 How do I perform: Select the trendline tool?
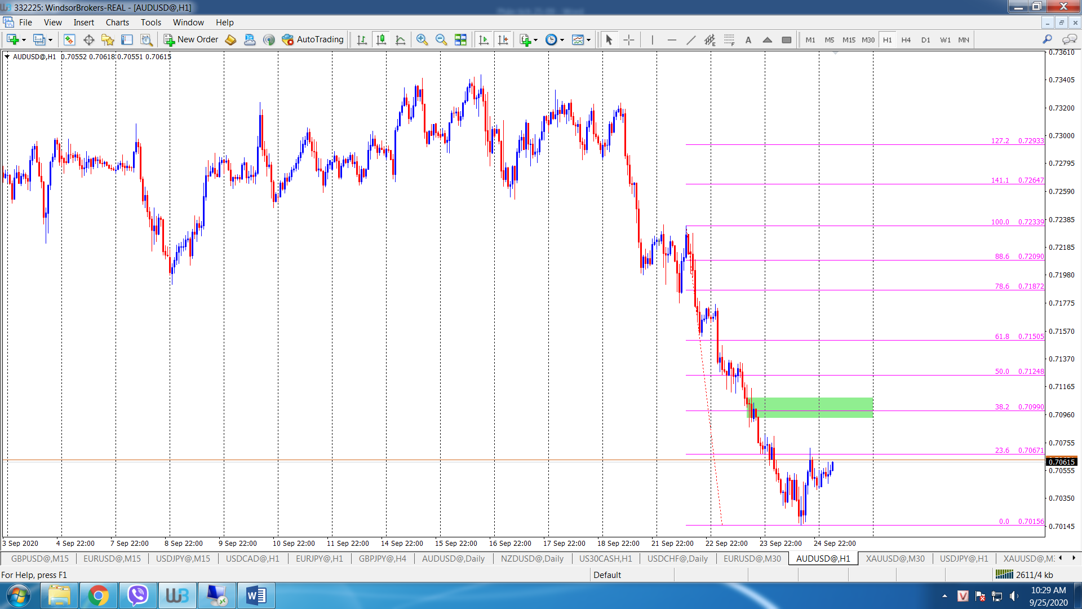tap(691, 39)
